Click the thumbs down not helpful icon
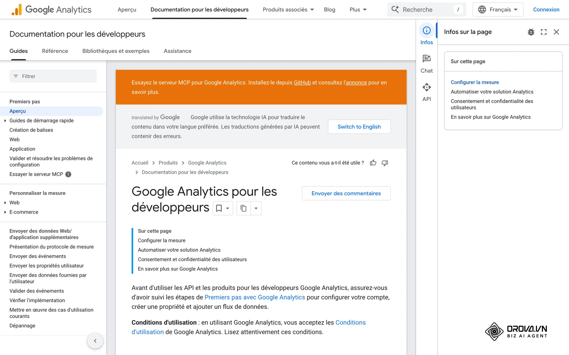Viewport: 569px width, 355px height. click(x=385, y=163)
